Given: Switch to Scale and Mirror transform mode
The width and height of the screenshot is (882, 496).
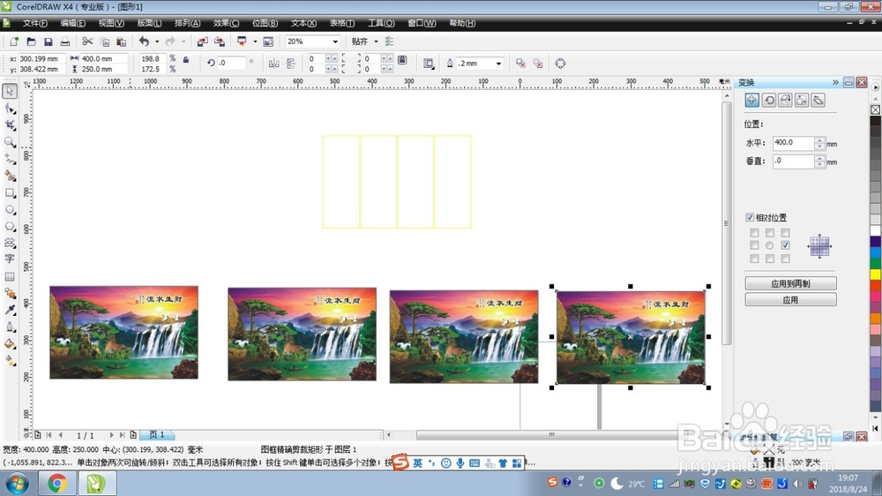Looking at the screenshot, I should tap(785, 101).
